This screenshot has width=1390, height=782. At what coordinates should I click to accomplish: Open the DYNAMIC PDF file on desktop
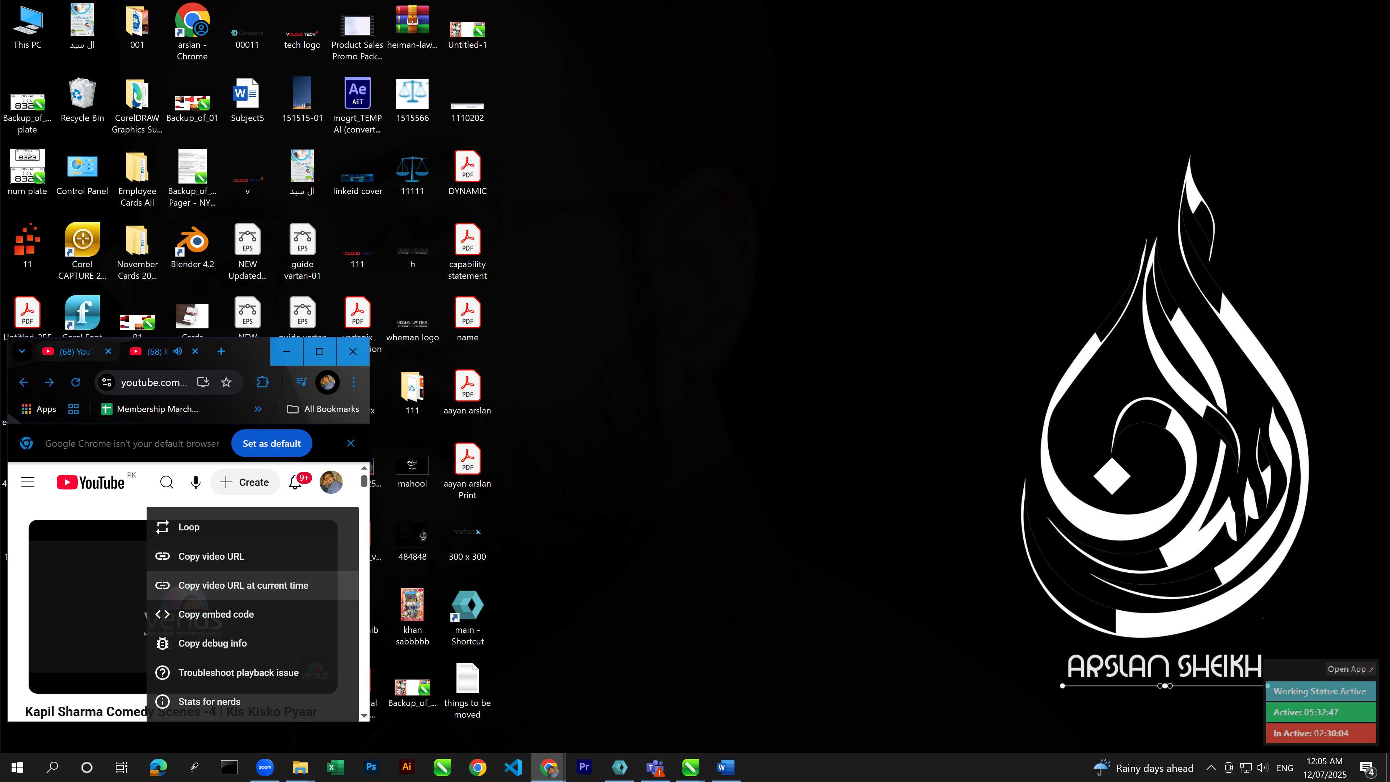click(x=467, y=173)
